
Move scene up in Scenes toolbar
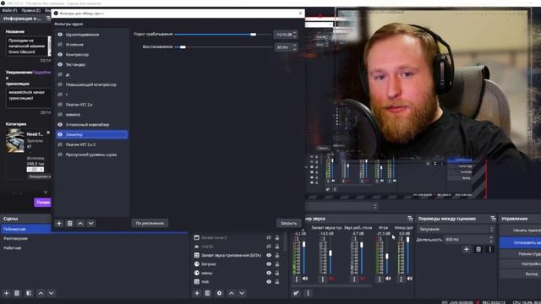tap(41, 293)
